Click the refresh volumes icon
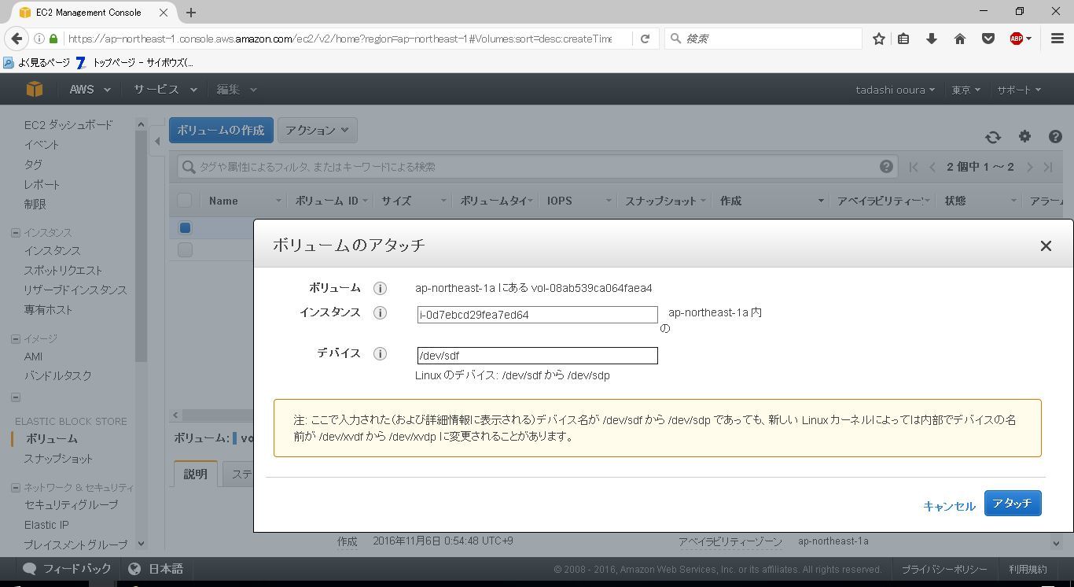 coord(993,137)
